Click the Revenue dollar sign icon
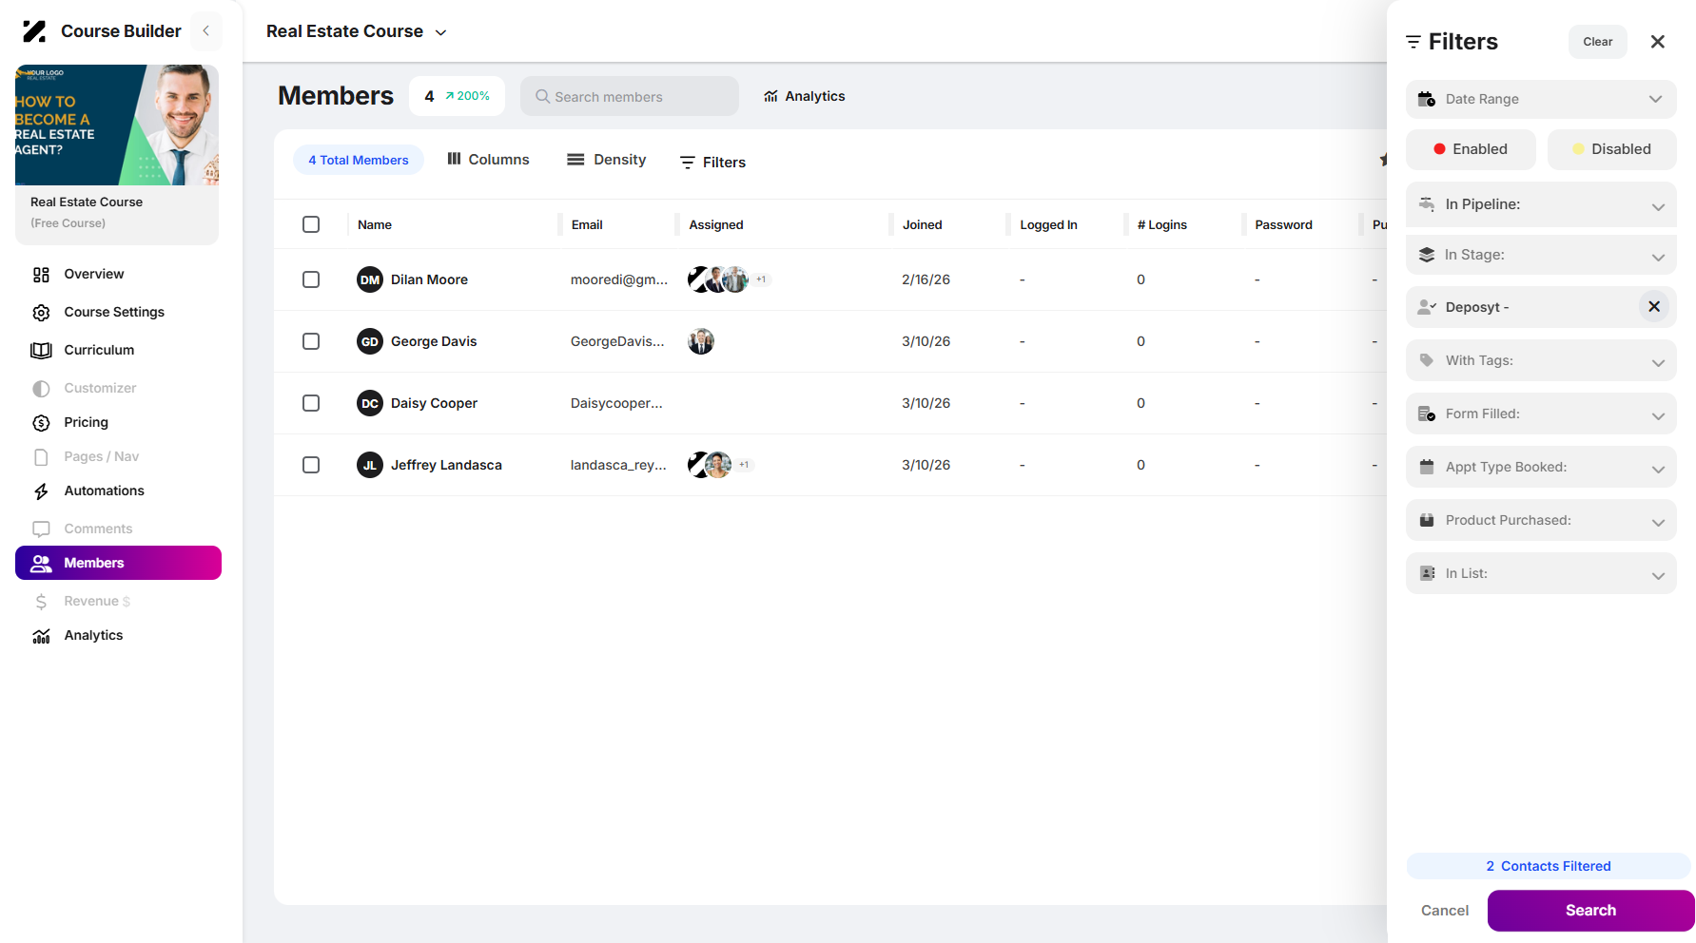1696x943 pixels. pyautogui.click(x=41, y=601)
